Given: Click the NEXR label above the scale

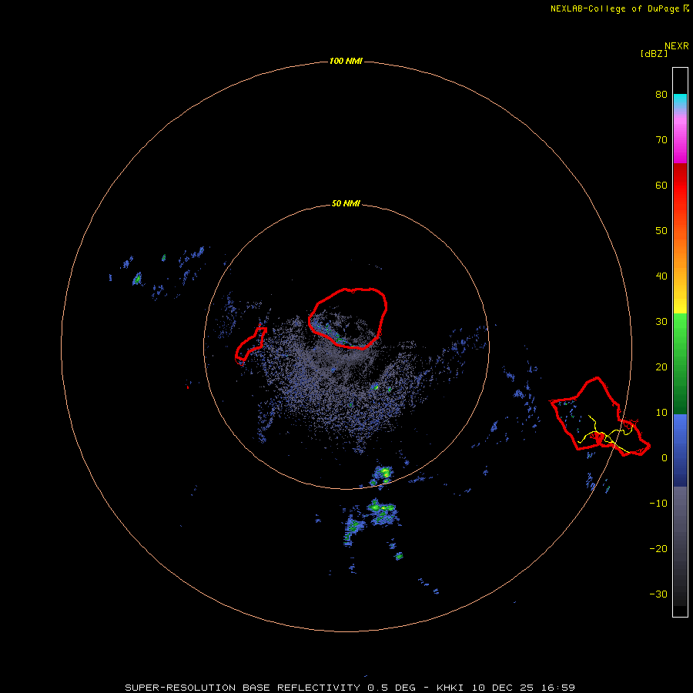Looking at the screenshot, I should (676, 46).
